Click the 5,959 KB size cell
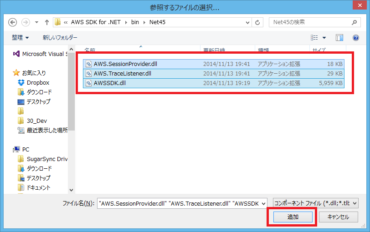This screenshot has height=232, width=370. click(x=331, y=83)
